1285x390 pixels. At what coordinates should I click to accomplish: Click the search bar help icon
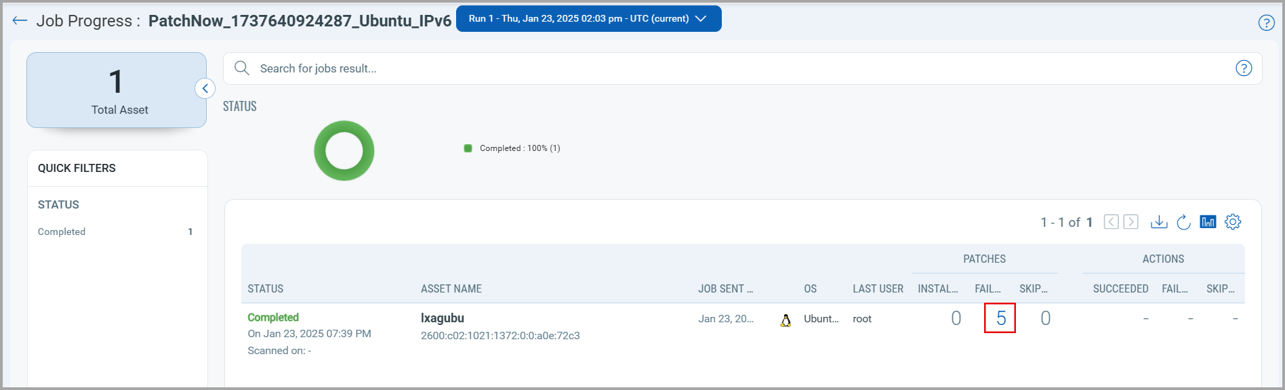coord(1243,68)
